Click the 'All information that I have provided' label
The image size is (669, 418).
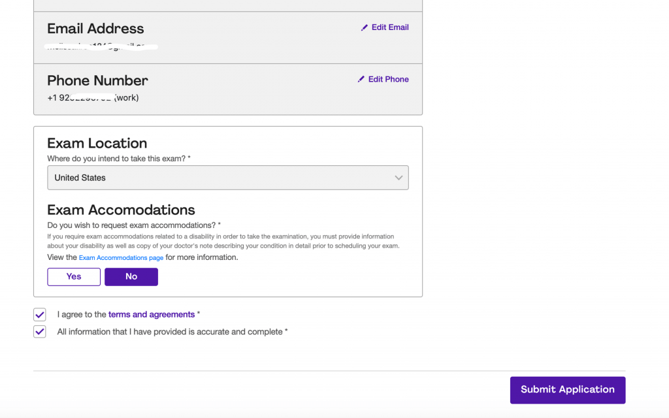pos(170,332)
